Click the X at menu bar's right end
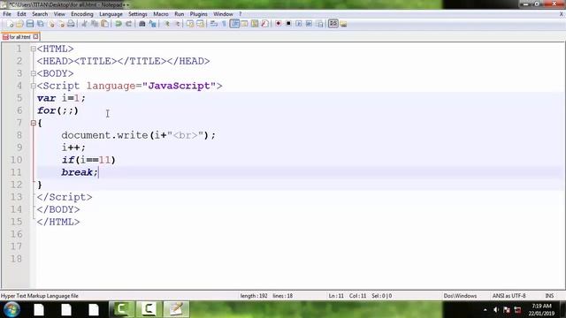Screen dimensions: 566x318 pyautogui.click(x=562, y=14)
